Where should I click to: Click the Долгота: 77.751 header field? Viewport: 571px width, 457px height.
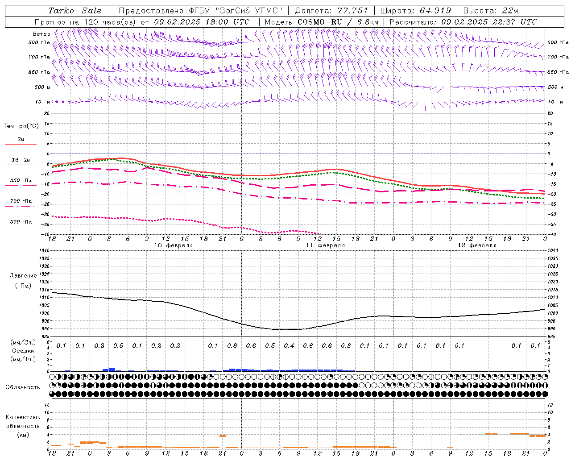coord(331,11)
